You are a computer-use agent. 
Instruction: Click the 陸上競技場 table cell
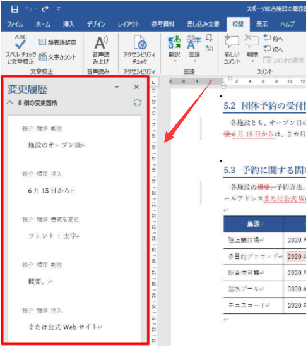pos(253,241)
